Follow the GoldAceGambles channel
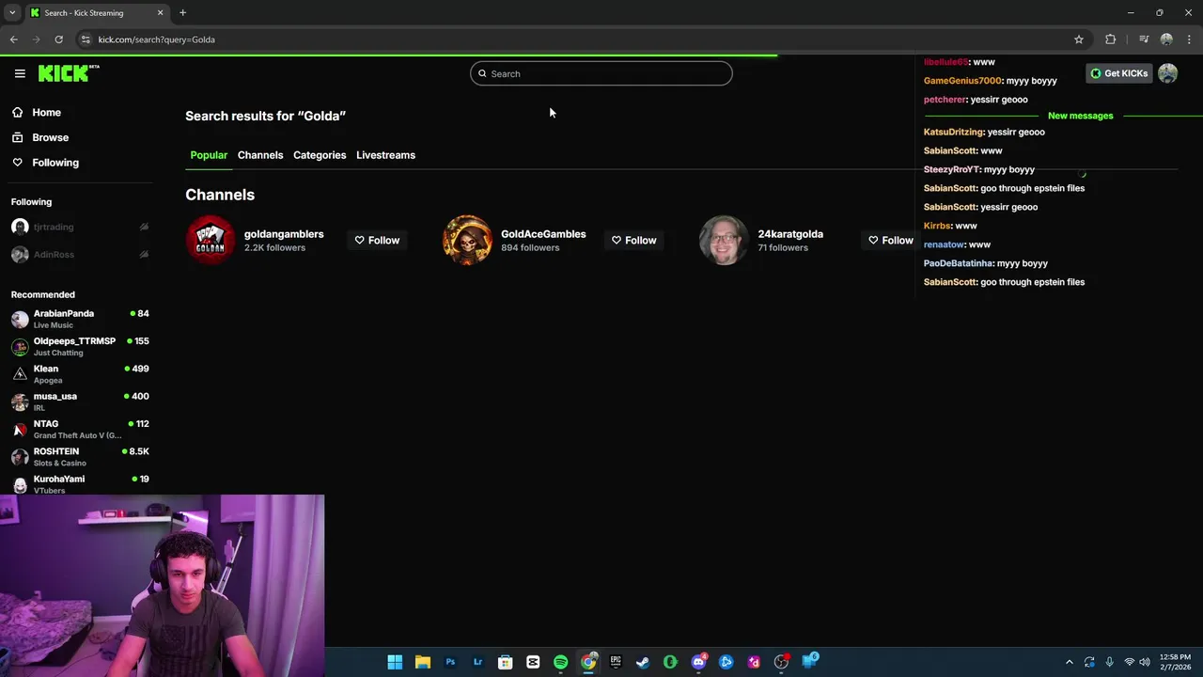The image size is (1203, 677). coord(634,240)
